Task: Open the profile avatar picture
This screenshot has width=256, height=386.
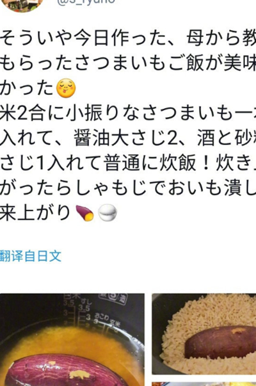Action: point(22,4)
